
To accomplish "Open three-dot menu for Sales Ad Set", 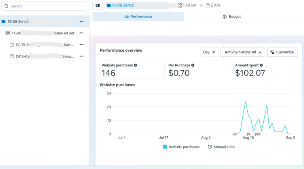I will 82,33.
